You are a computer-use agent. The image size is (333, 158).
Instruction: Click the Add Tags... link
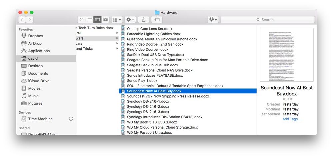pyautogui.click(x=291, y=119)
